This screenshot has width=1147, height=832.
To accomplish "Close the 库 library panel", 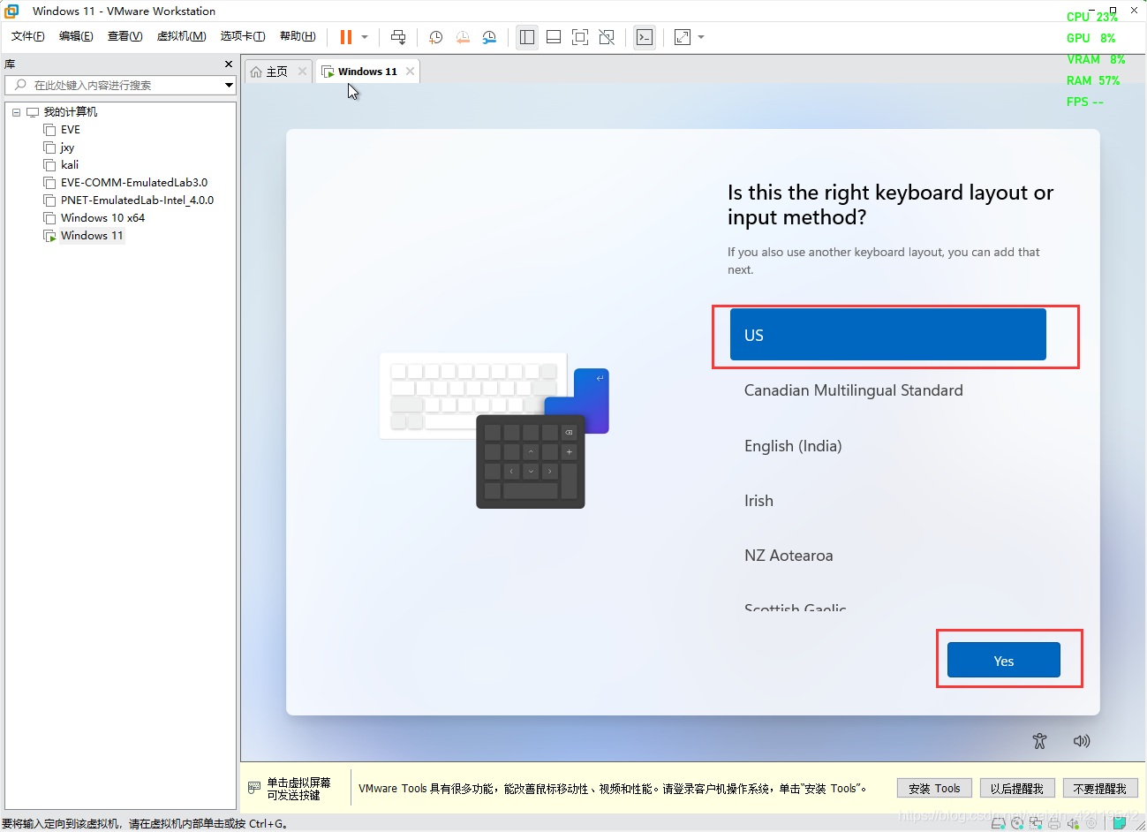I will 229,64.
